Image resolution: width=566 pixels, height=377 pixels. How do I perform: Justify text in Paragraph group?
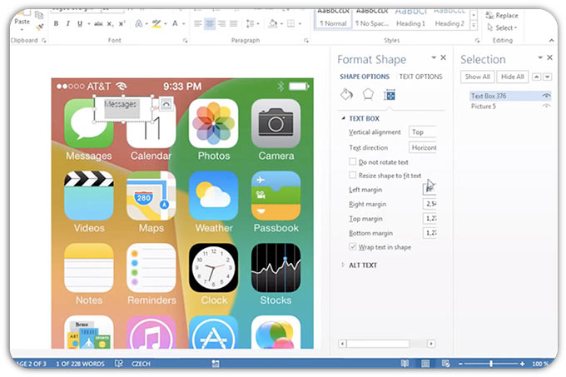[x=234, y=24]
